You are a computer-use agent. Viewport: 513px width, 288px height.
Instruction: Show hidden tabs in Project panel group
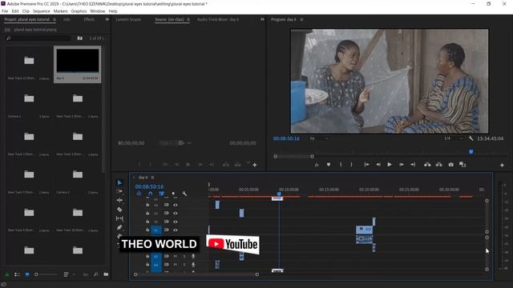point(107,19)
